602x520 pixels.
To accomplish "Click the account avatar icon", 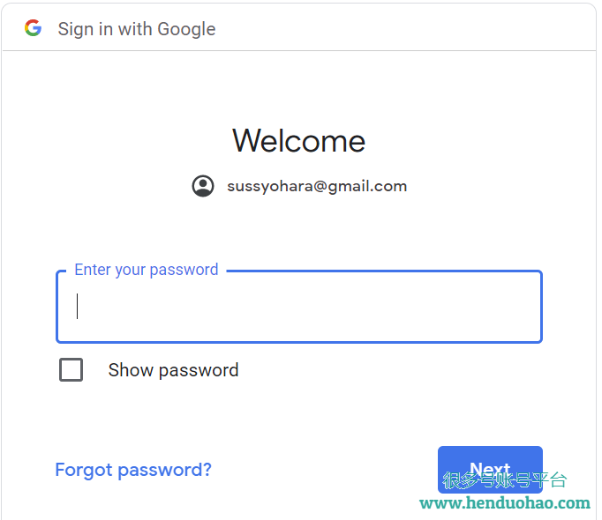I will click(x=203, y=186).
